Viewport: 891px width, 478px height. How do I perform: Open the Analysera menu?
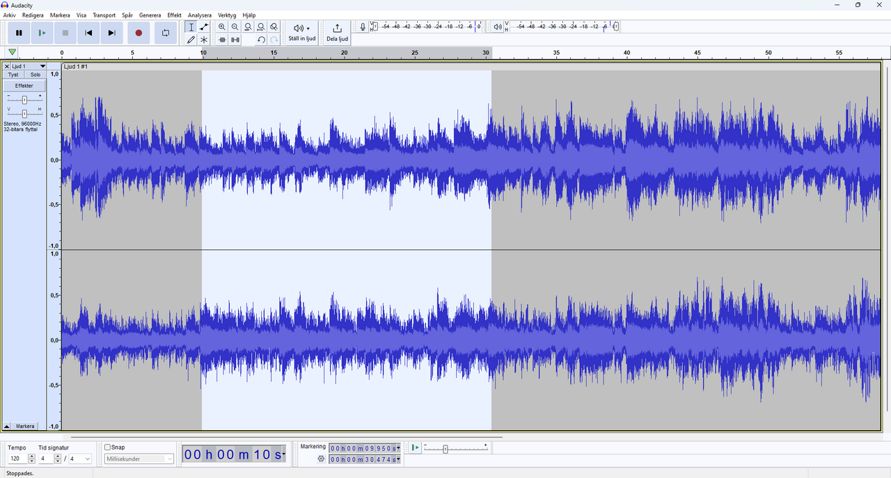pyautogui.click(x=200, y=15)
